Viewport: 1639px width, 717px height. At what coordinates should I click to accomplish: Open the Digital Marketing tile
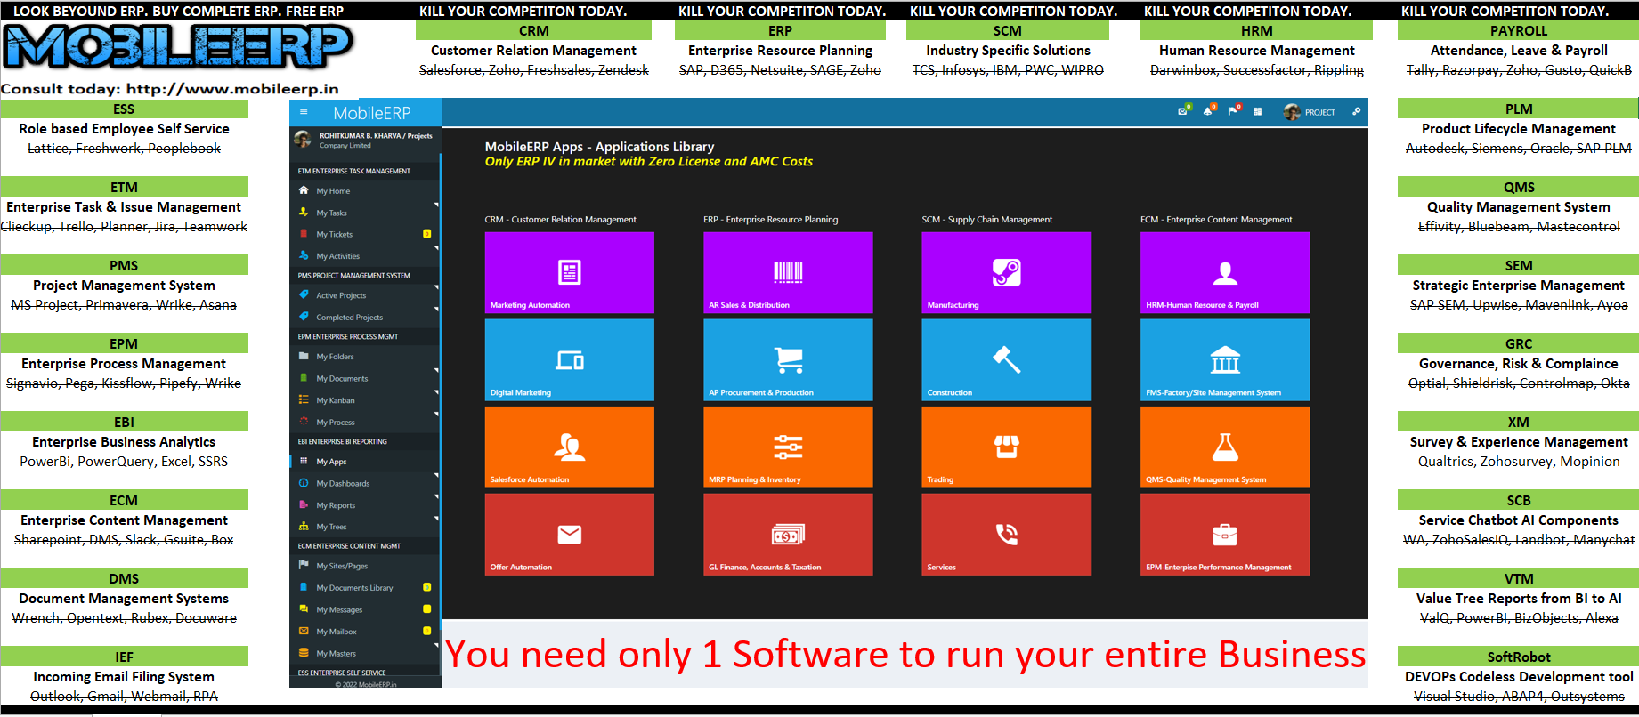[x=570, y=359]
